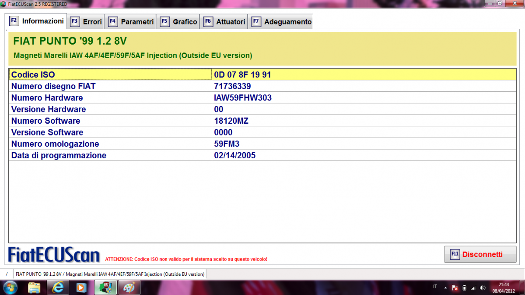
Task: Select the Codice ISO row label
Action: pos(33,75)
